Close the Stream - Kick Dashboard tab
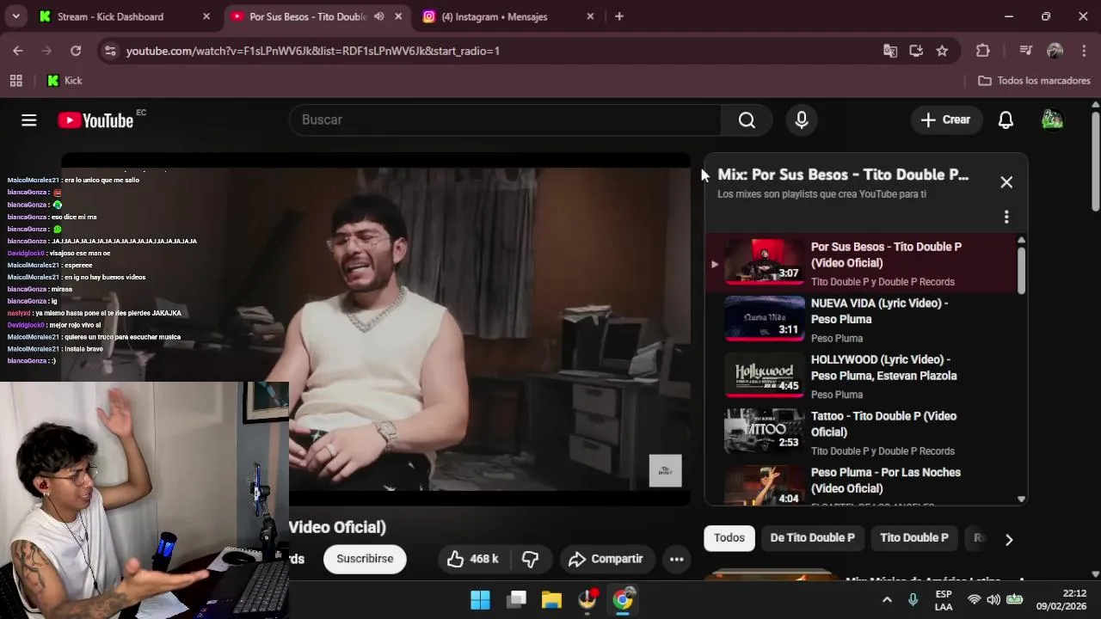 (x=206, y=16)
